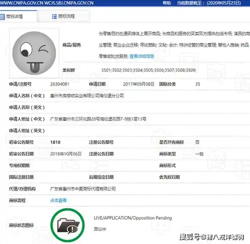Click the 注册公告日期 label
The height and width of the screenshot is (244, 250).
[x=101, y=154]
